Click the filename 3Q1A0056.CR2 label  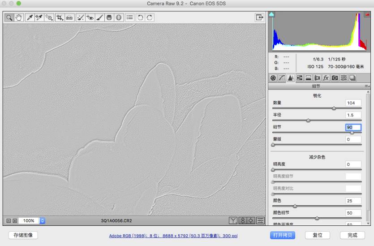pyautogui.click(x=116, y=221)
